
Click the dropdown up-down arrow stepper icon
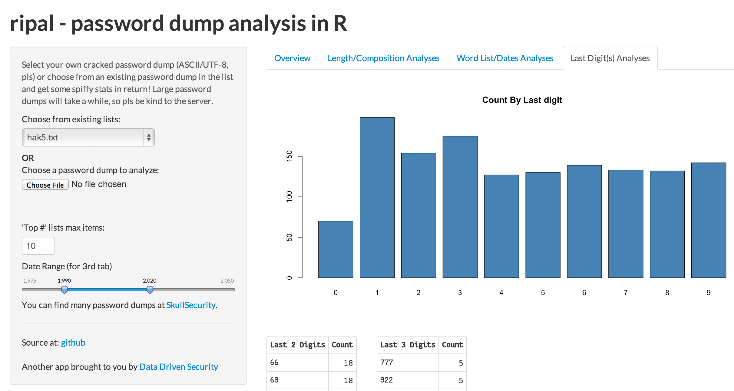pos(149,137)
